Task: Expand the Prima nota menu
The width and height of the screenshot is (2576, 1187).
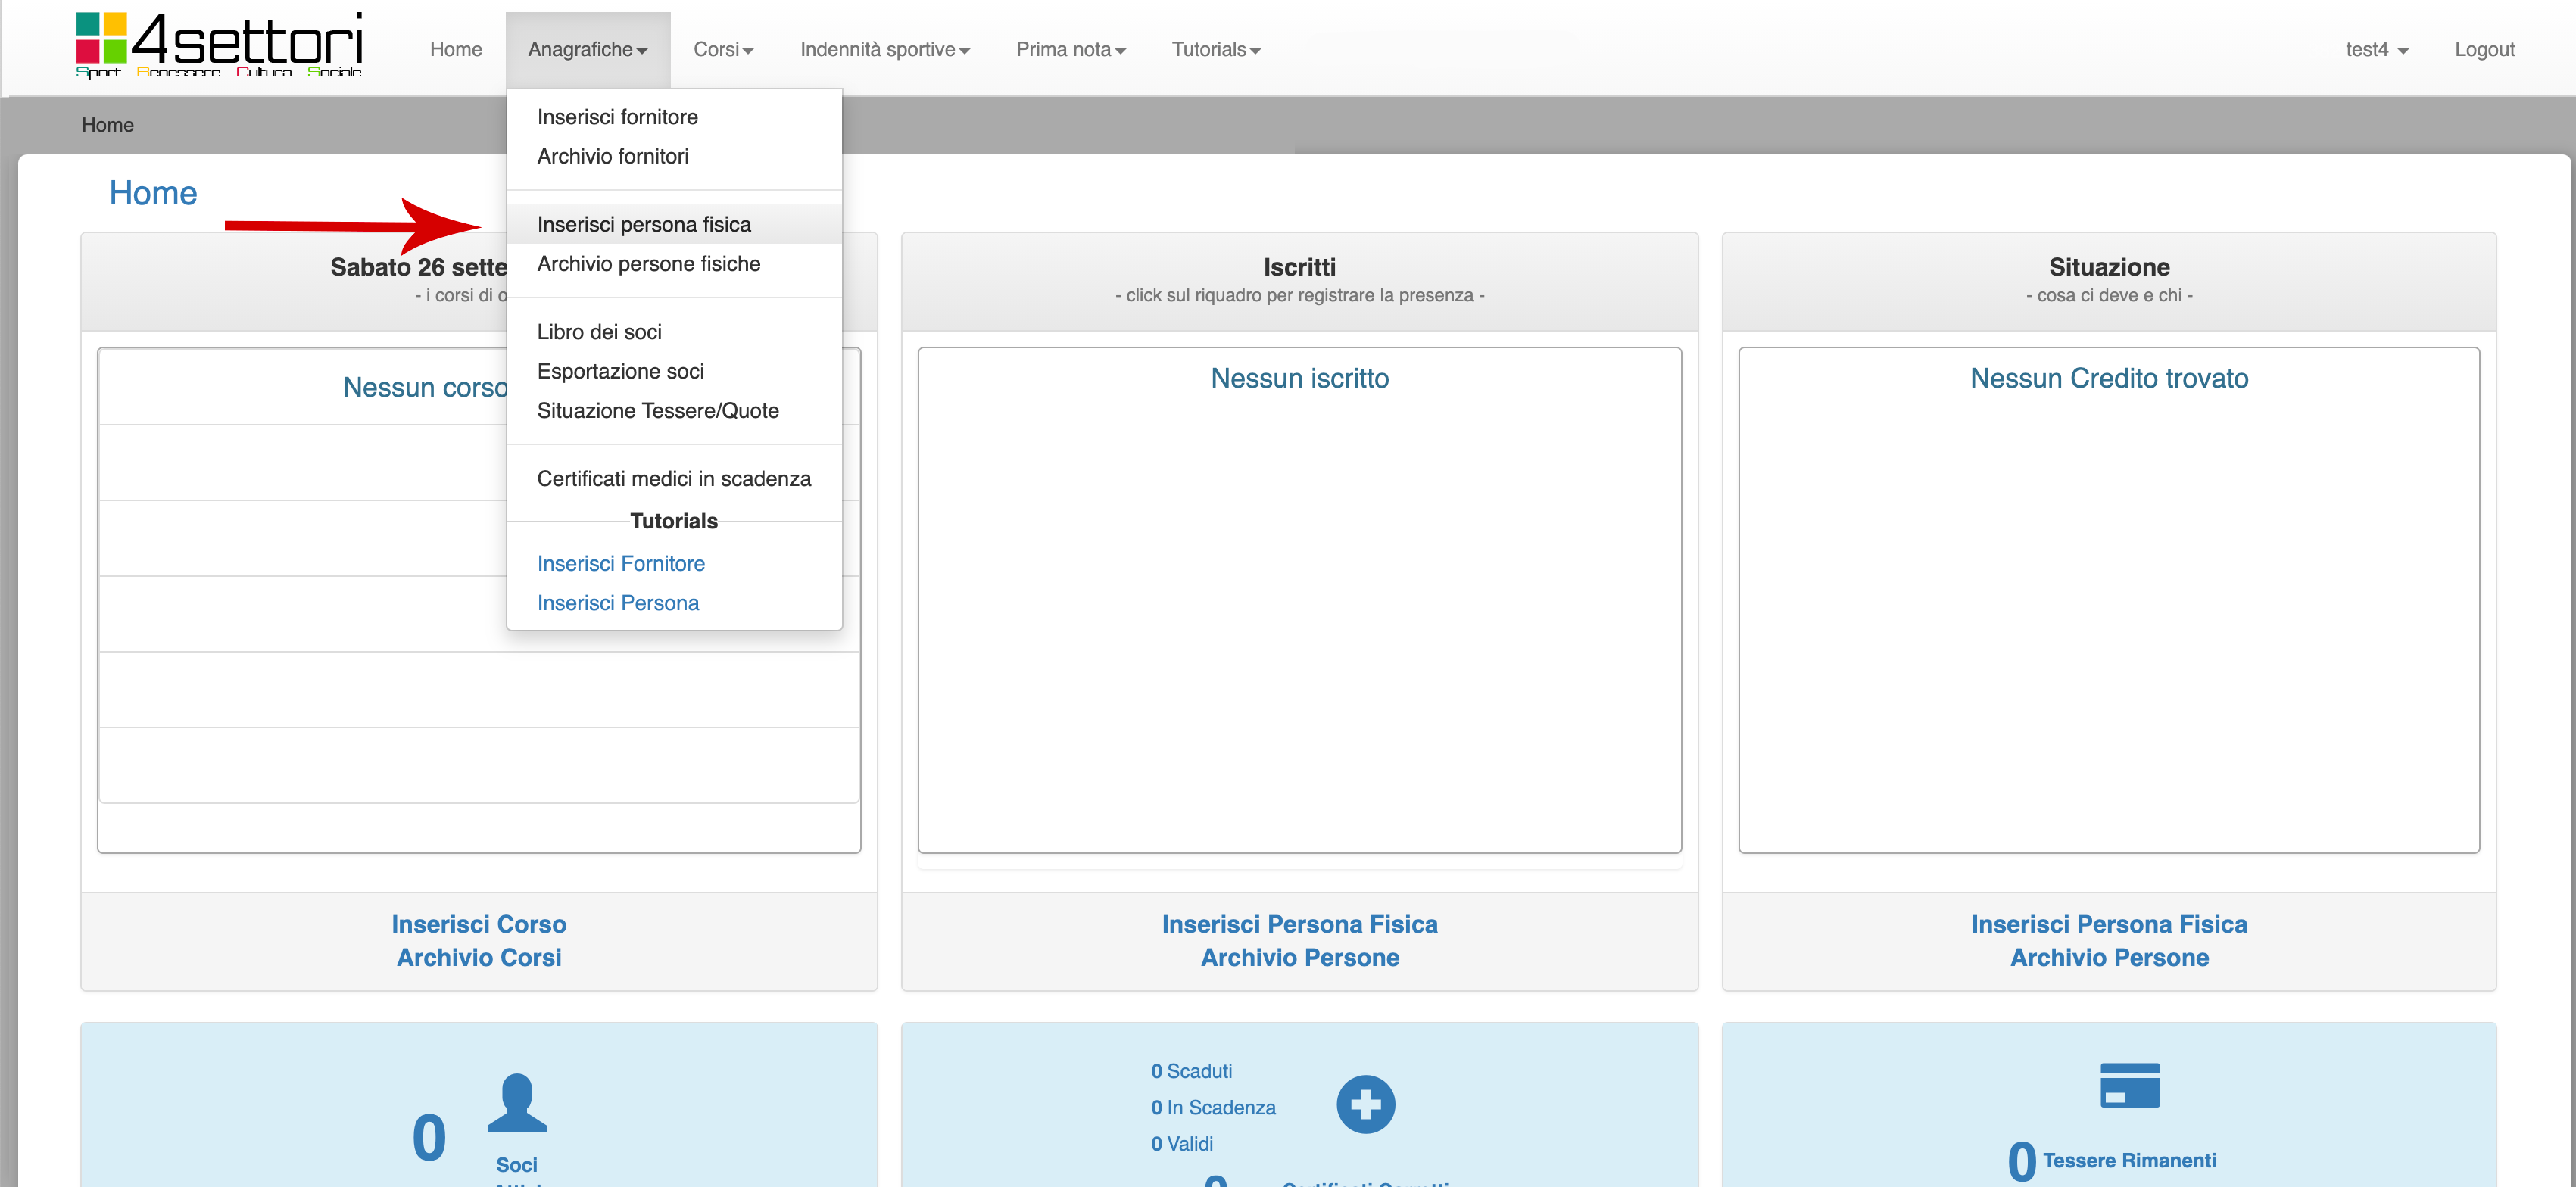Action: pos(1070,49)
